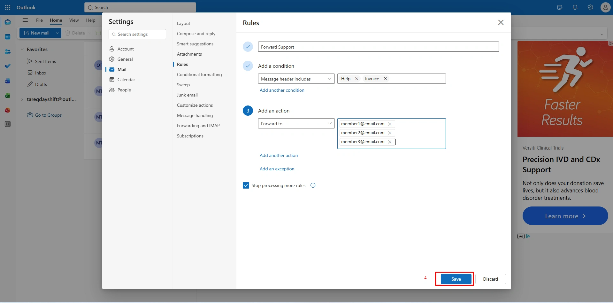Close the Rules settings dialog

pyautogui.click(x=501, y=22)
